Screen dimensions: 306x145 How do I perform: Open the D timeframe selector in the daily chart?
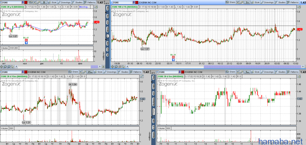[x=44, y=3]
